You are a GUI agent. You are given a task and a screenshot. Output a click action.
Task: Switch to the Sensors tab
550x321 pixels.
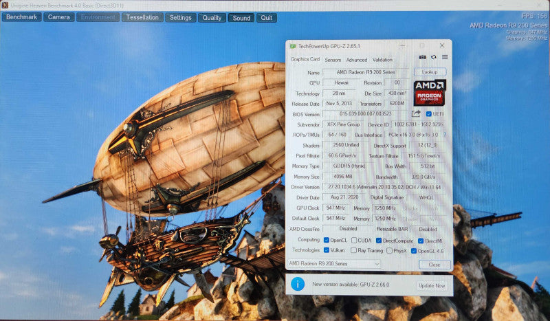pos(333,60)
